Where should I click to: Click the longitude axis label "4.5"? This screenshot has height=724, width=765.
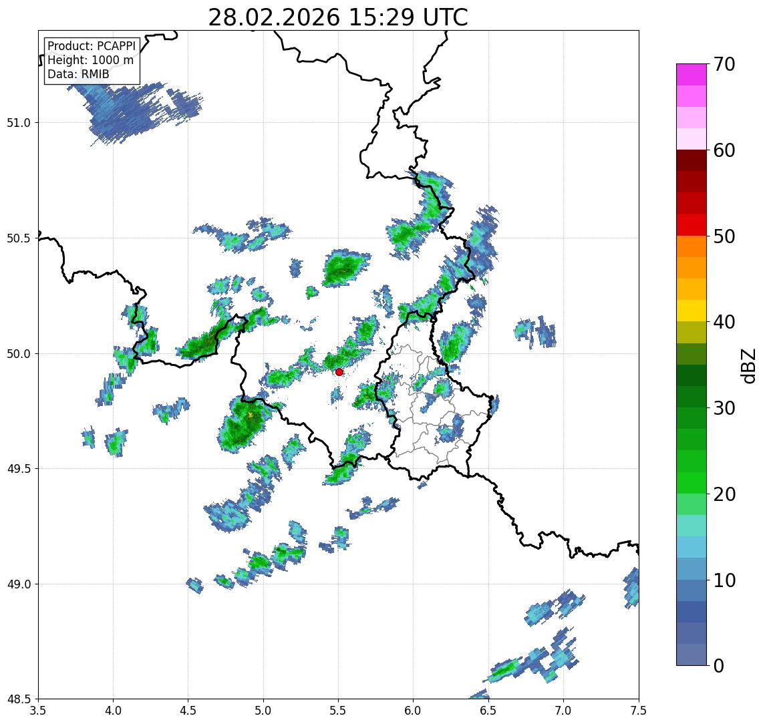point(188,711)
